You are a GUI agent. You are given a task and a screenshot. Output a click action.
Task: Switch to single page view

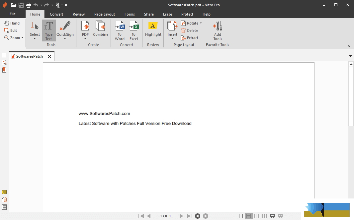pos(241,216)
